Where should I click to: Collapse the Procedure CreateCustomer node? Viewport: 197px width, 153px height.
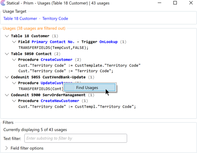14,60
